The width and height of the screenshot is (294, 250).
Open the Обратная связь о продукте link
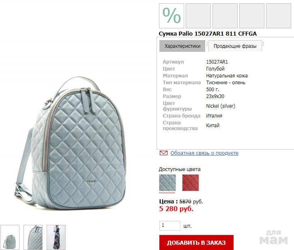click(204, 153)
